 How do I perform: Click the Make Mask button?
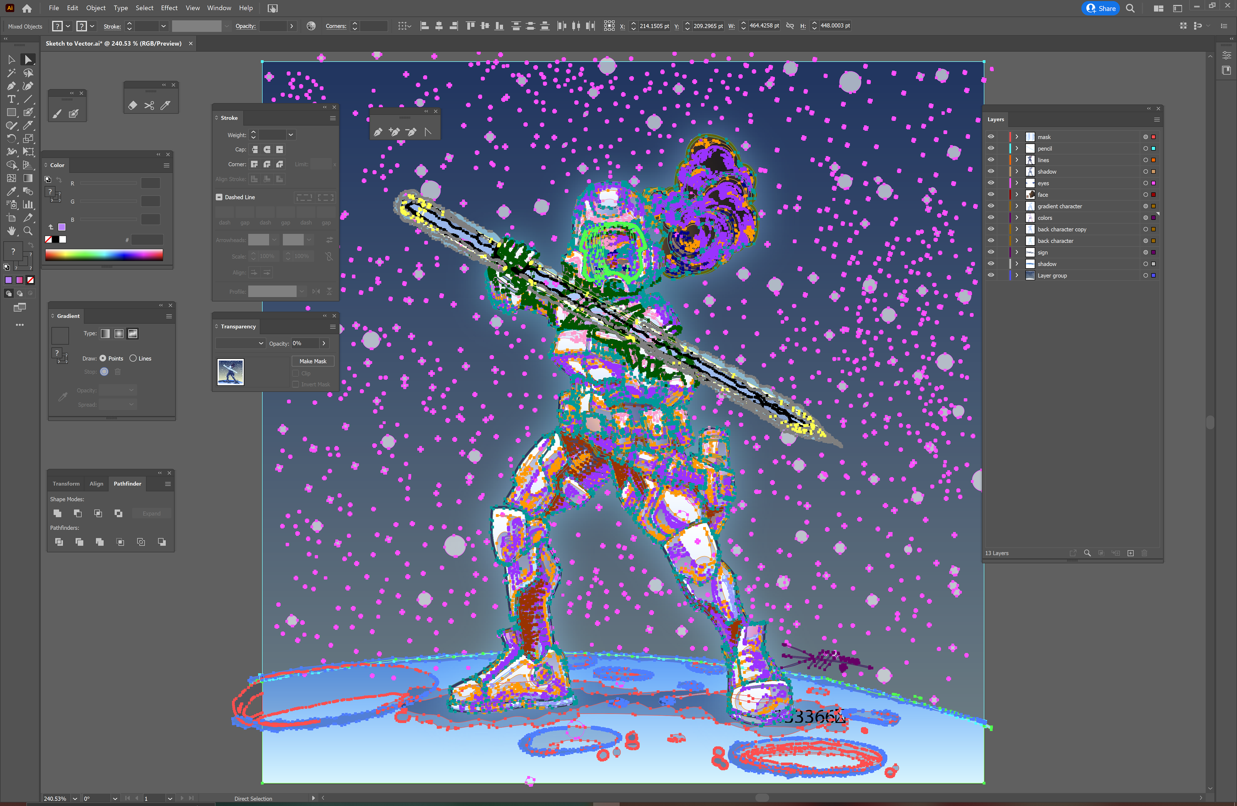(x=313, y=361)
